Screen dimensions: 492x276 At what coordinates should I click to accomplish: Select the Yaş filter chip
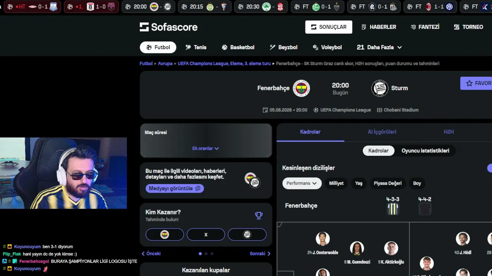click(359, 183)
